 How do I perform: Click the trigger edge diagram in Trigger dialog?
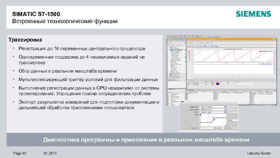tap(213, 120)
